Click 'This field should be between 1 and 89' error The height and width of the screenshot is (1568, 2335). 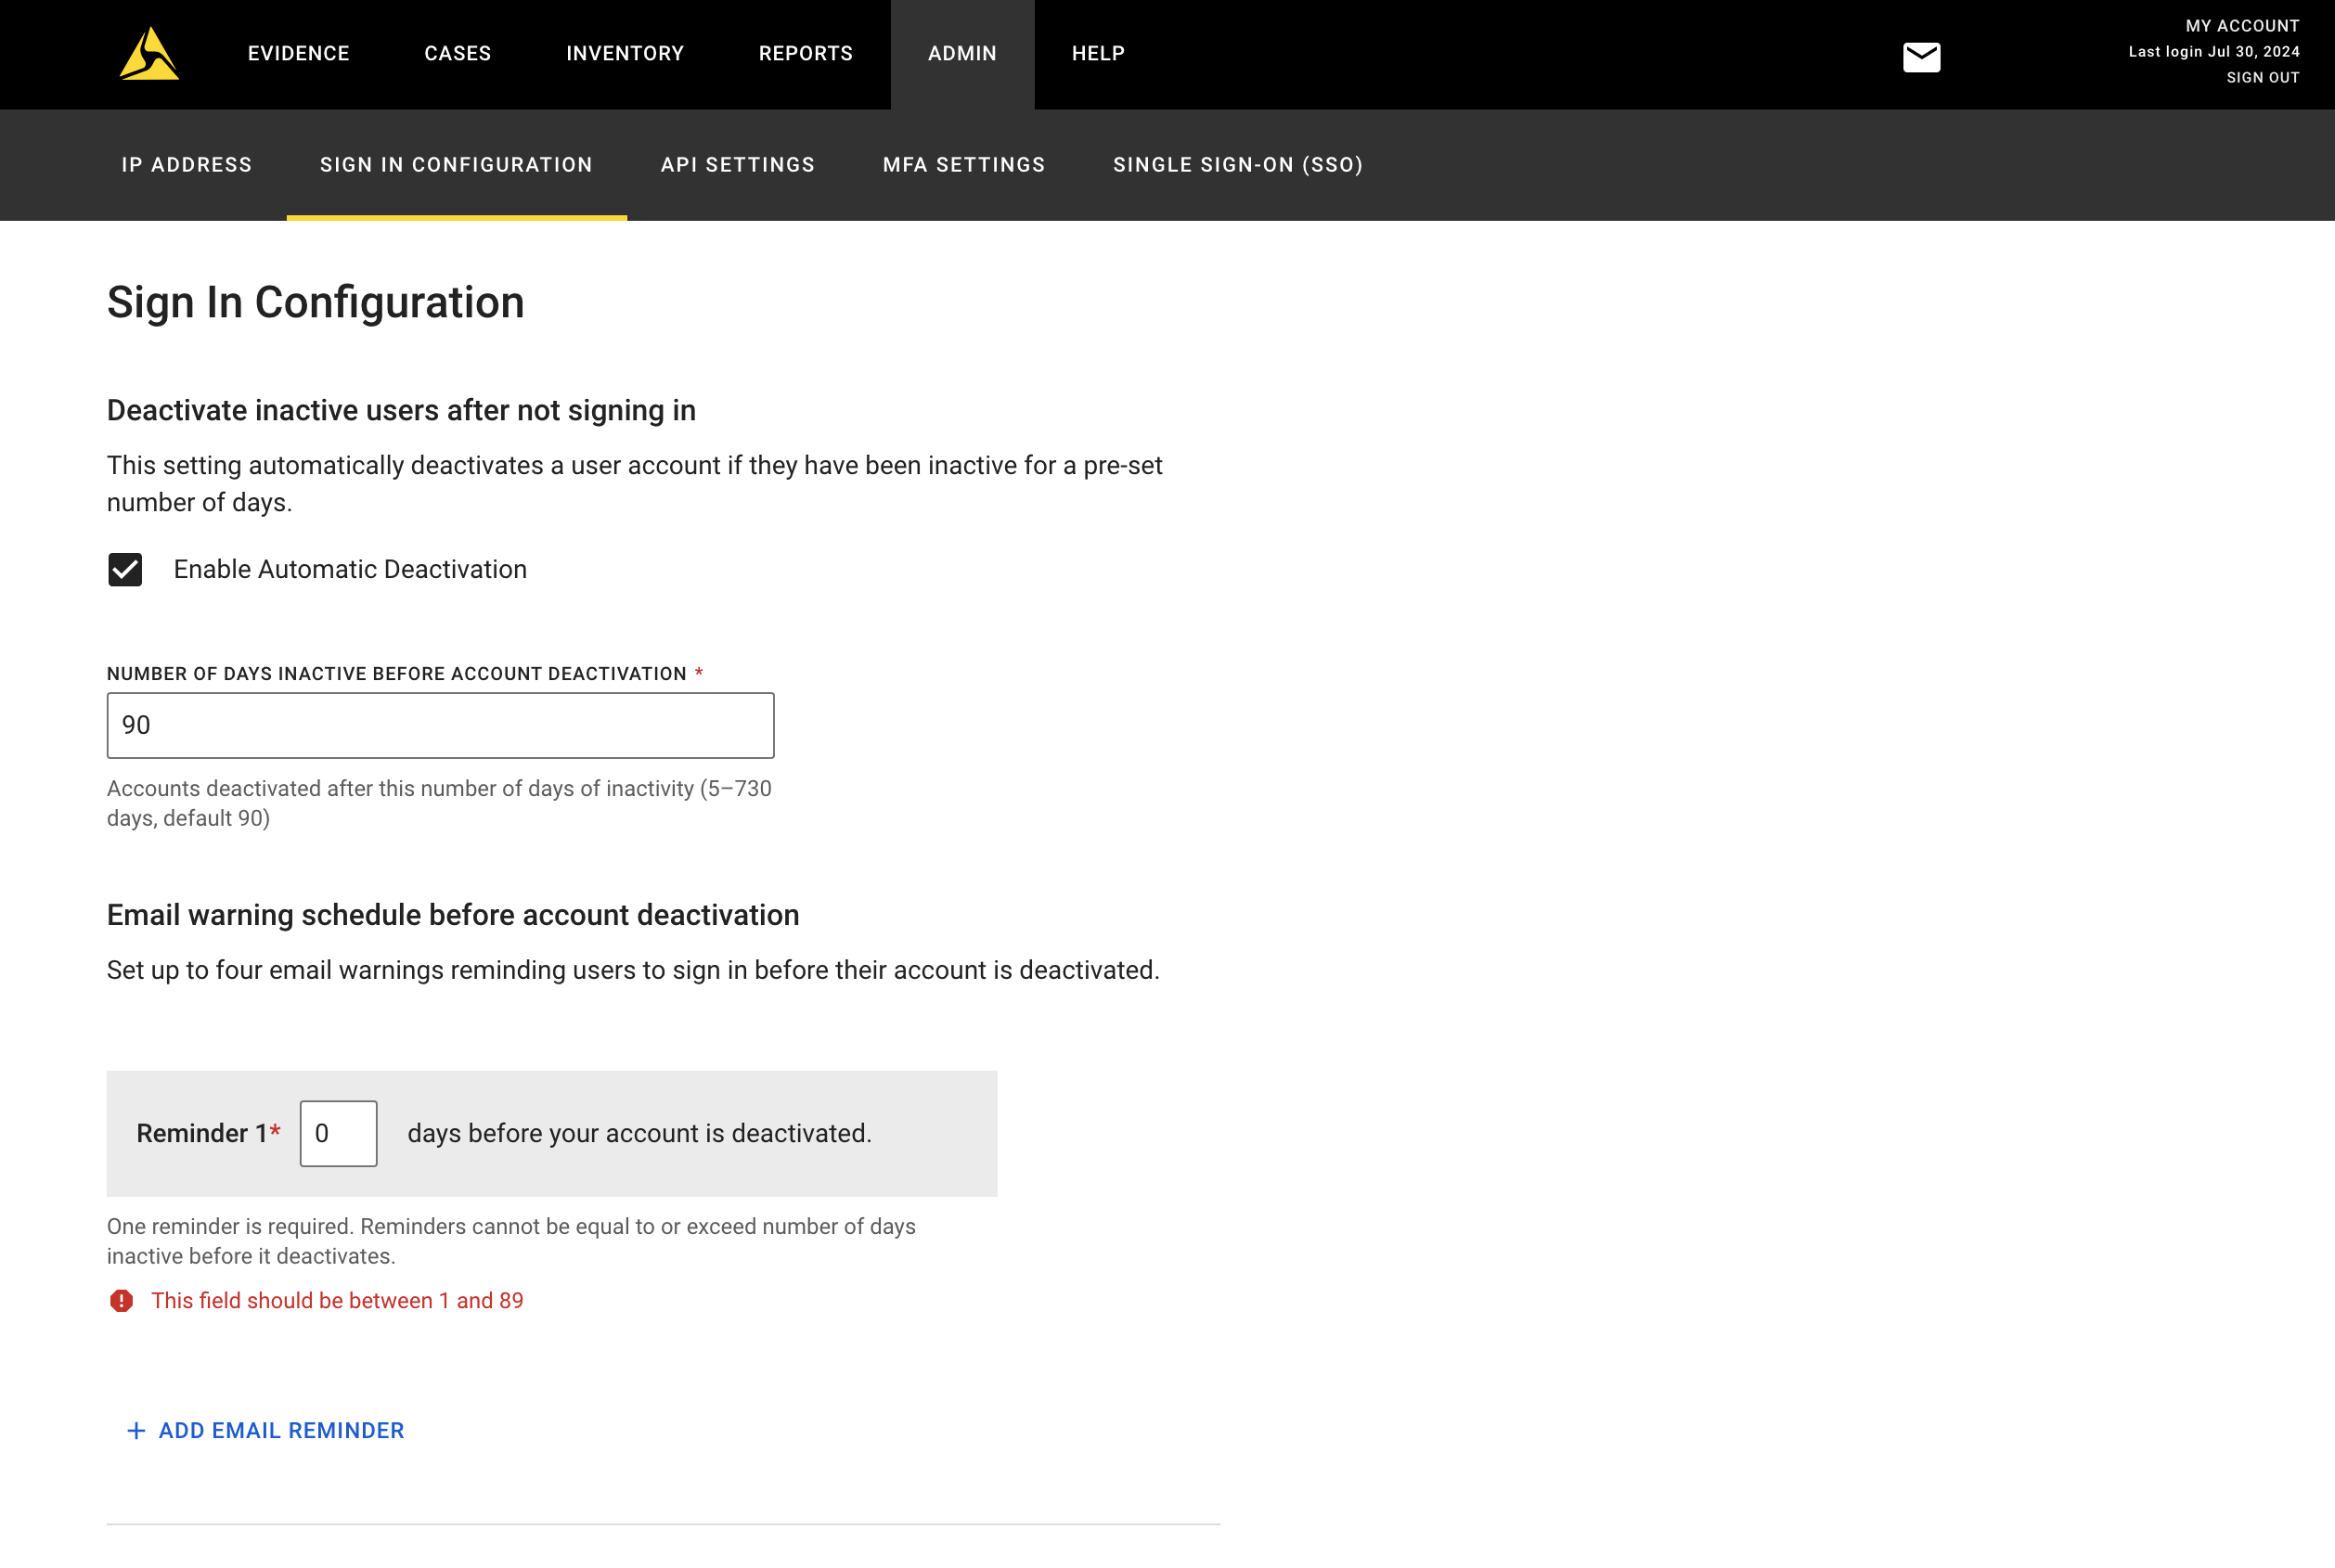[x=337, y=1300]
